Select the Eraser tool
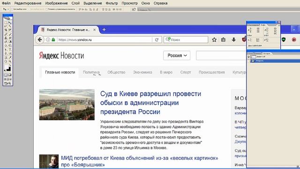The height and width of the screenshot is (169, 300). tap(6, 41)
